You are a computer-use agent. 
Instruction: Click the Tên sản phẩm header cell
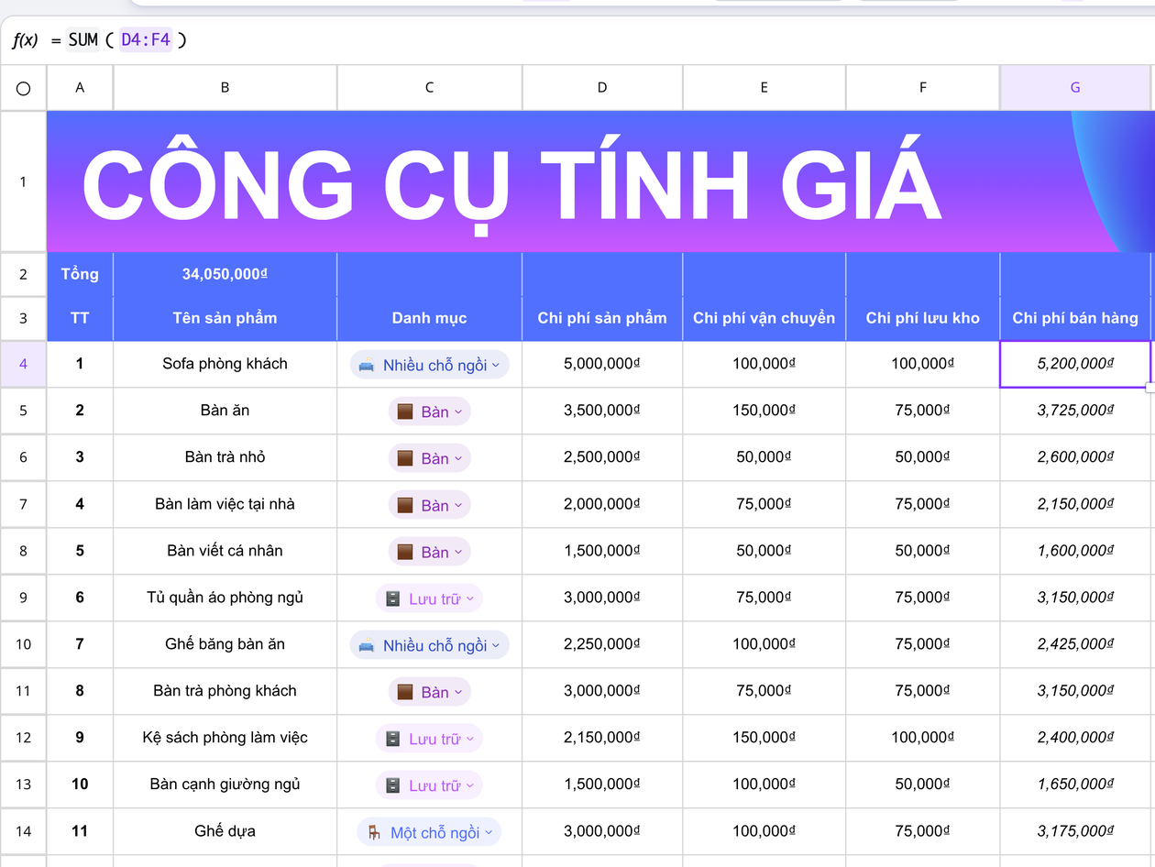point(225,318)
